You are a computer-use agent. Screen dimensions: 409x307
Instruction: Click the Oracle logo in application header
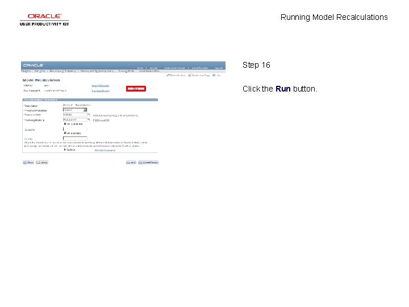(33, 65)
